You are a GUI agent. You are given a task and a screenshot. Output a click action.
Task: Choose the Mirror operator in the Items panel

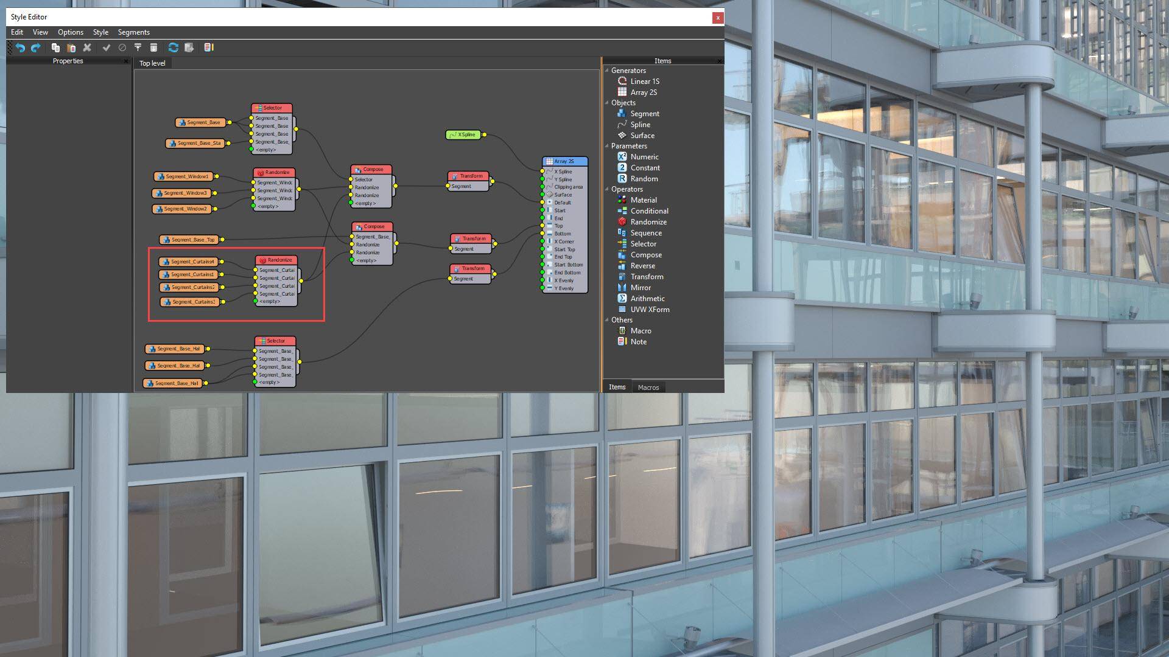tap(641, 287)
